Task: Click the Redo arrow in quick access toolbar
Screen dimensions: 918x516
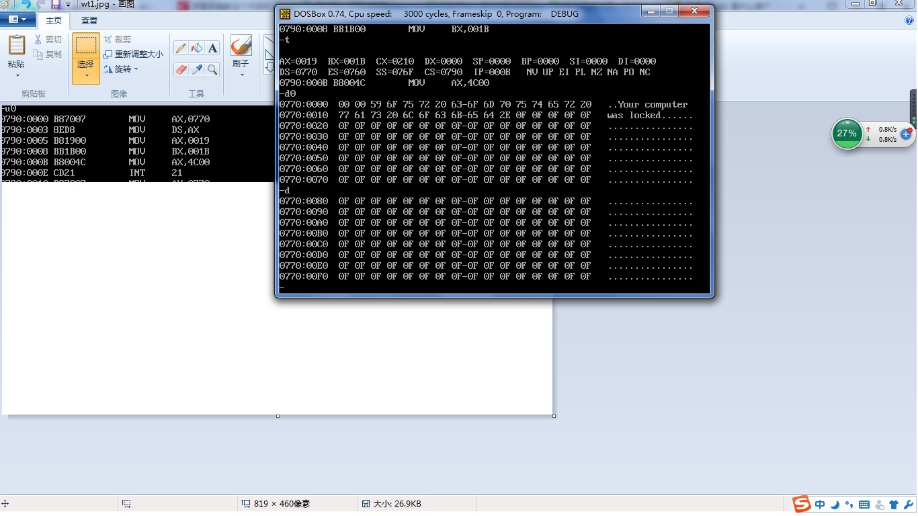Action: pyautogui.click(x=42, y=4)
